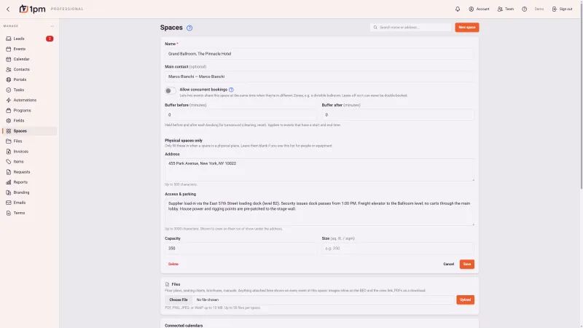Click the Buffer before minutes field
The image size is (583, 328).
[x=240, y=115]
